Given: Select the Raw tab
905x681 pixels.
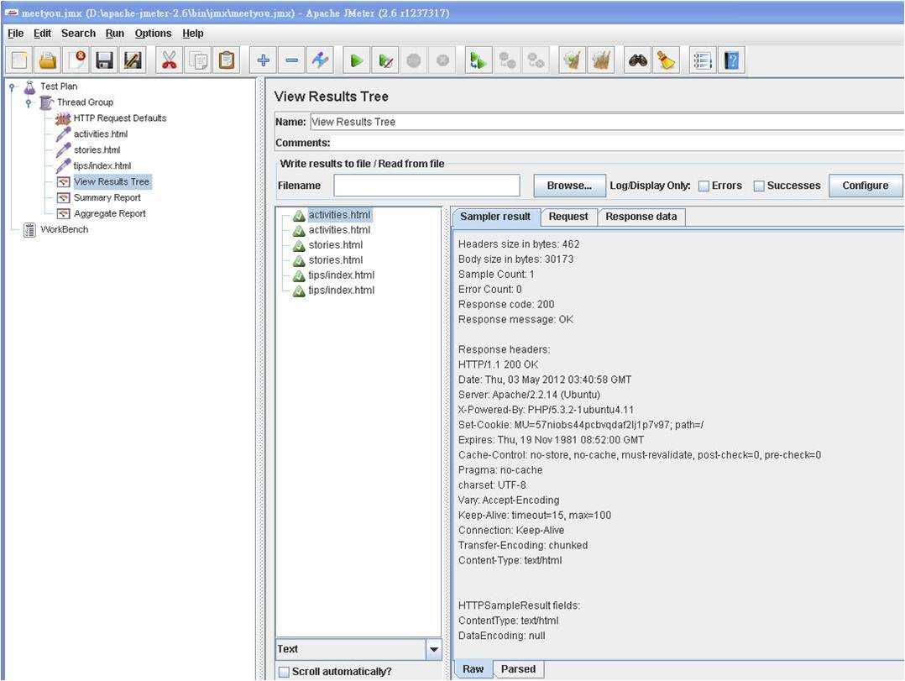Looking at the screenshot, I should tap(473, 669).
